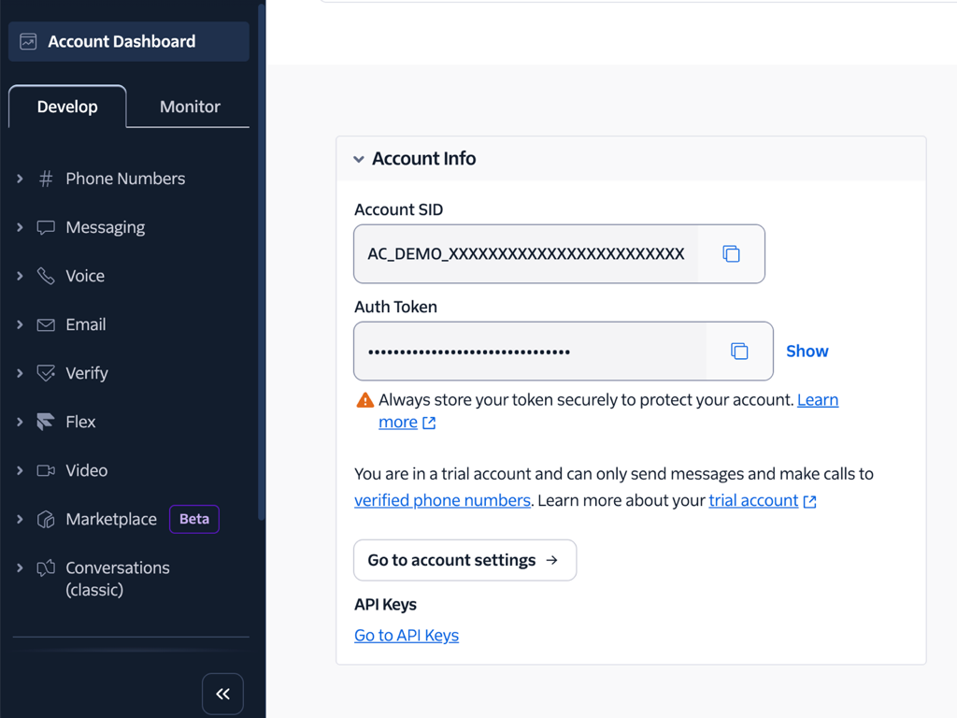Screen dimensions: 957x718
Task: Expand the Voice chevron
Action: tap(20, 276)
